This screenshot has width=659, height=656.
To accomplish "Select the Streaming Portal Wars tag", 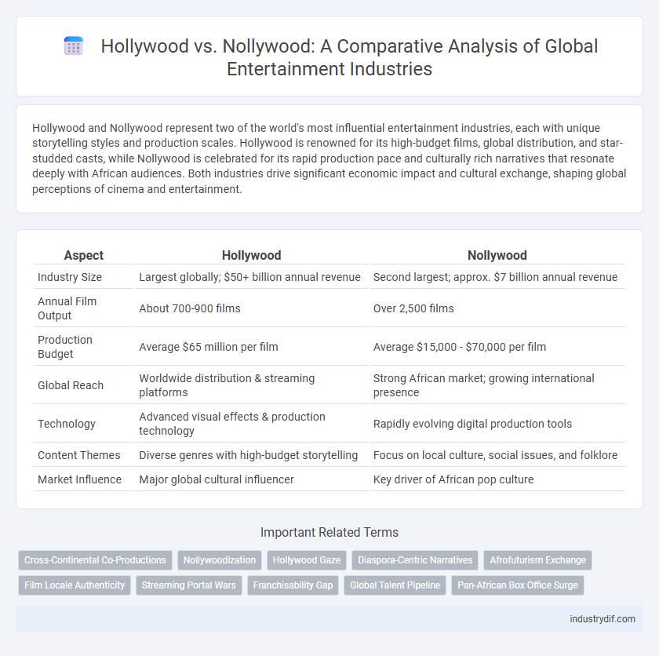I will coord(189,585).
